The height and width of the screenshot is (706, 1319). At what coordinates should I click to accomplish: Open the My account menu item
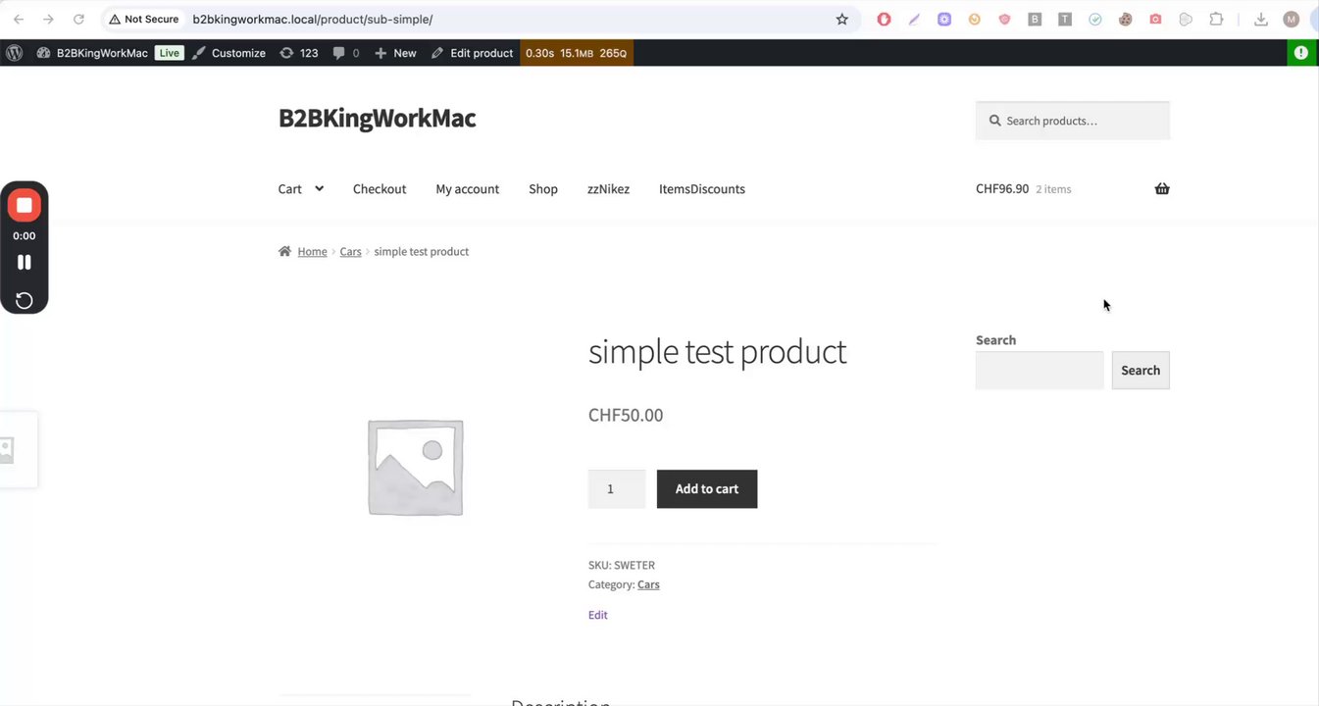[468, 189]
